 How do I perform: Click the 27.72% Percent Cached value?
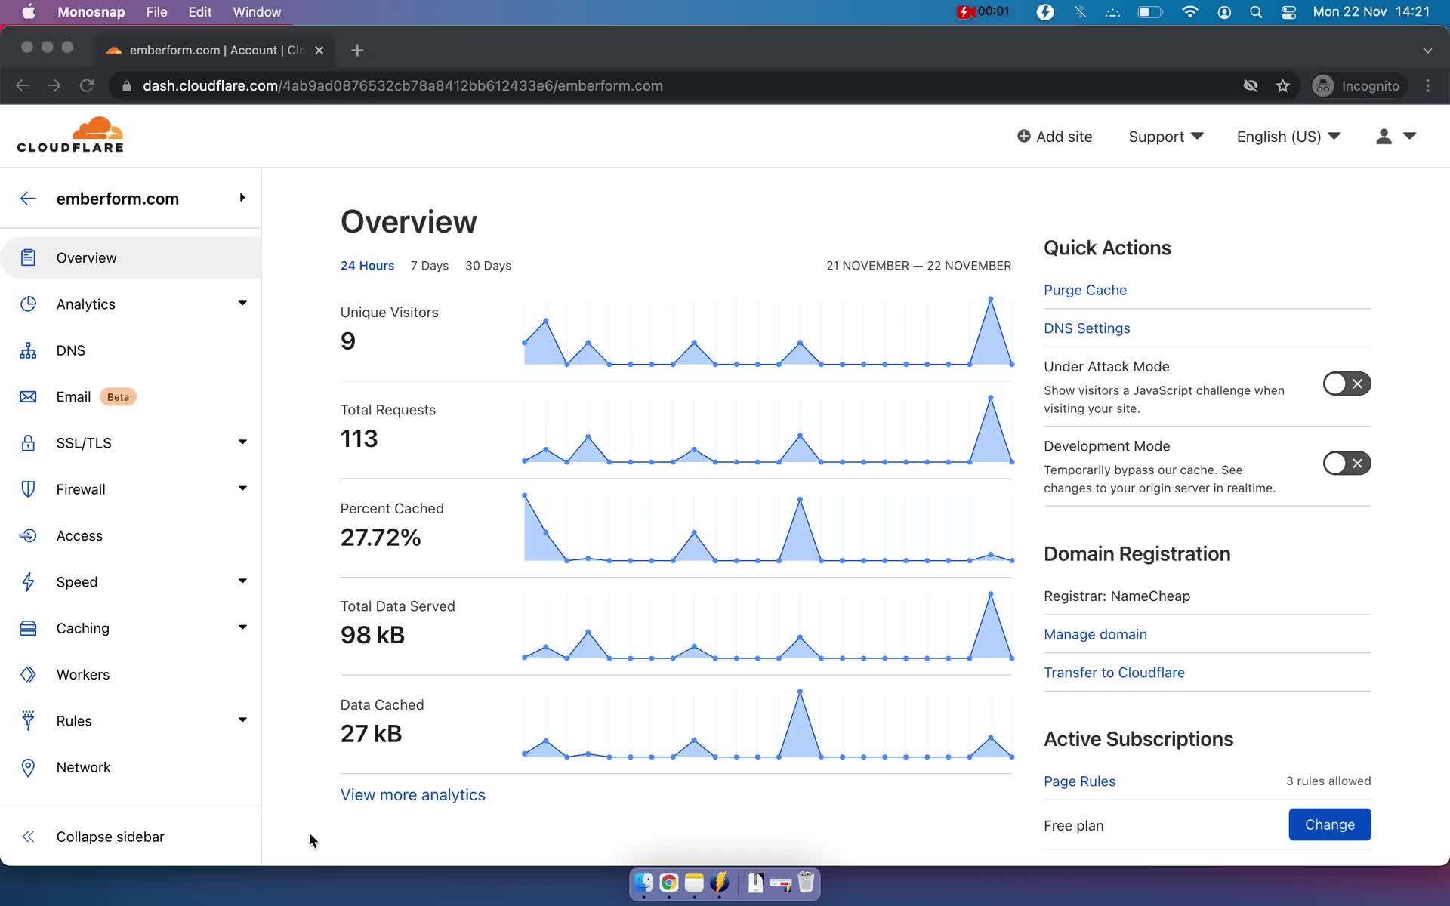point(381,538)
